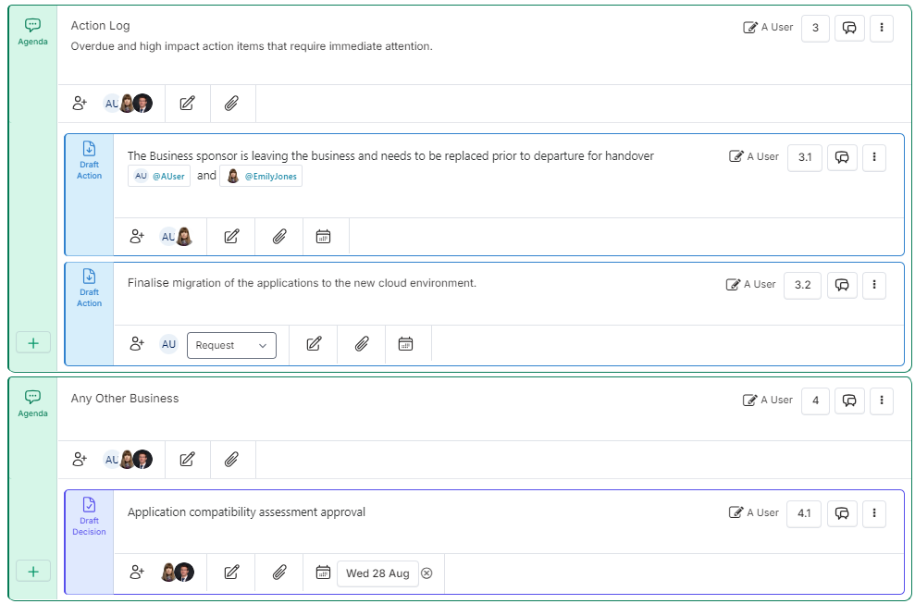Viewport: 915px width, 604px height.
Task: Open comments on decision 4.1
Action: click(842, 513)
